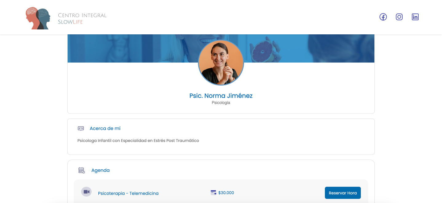Click the book icon beside Acerca de mí

(81, 128)
